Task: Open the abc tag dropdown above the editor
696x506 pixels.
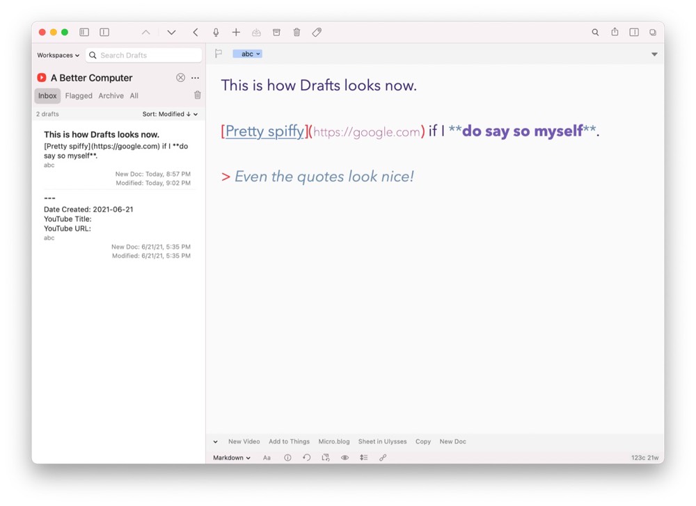Action: [x=247, y=54]
